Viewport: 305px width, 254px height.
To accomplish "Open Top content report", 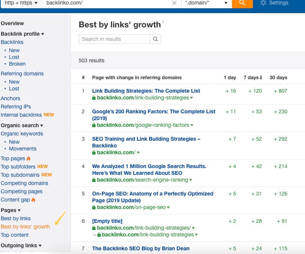I will (15, 235).
